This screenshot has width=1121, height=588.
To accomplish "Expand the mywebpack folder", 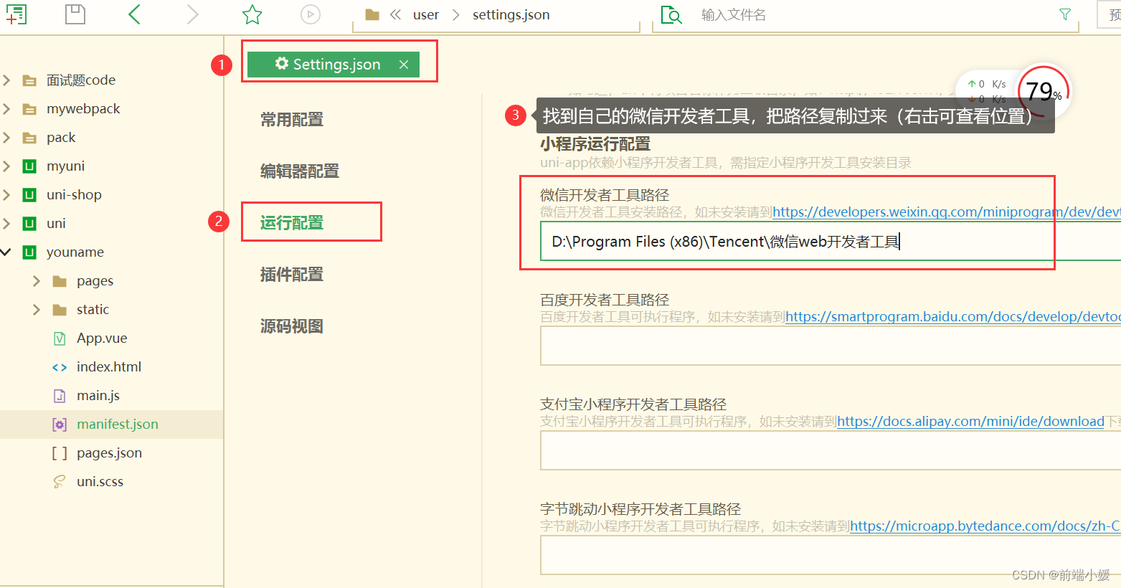I will pyautogui.click(x=6, y=109).
